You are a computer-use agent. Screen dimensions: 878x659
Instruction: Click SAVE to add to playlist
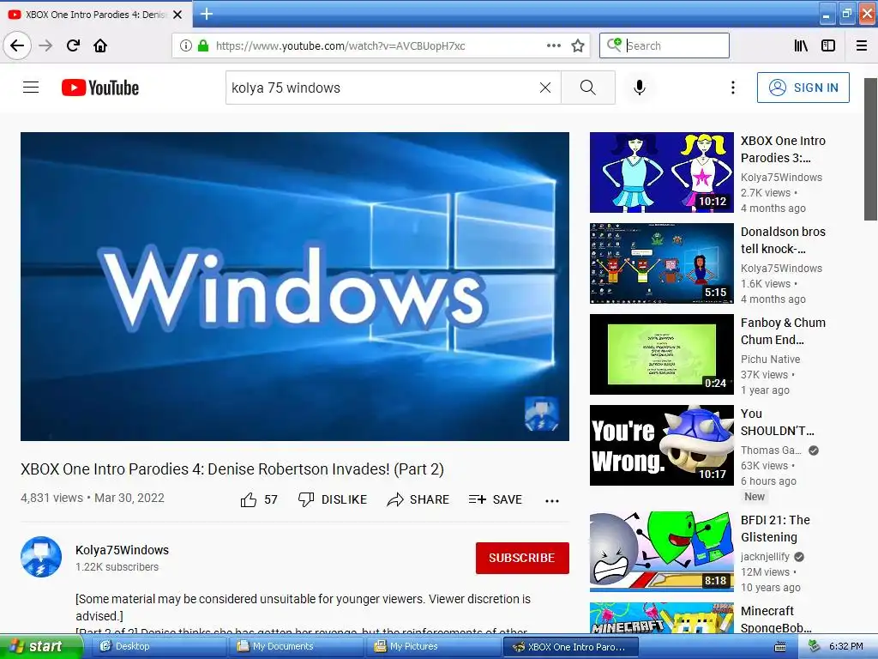click(496, 499)
